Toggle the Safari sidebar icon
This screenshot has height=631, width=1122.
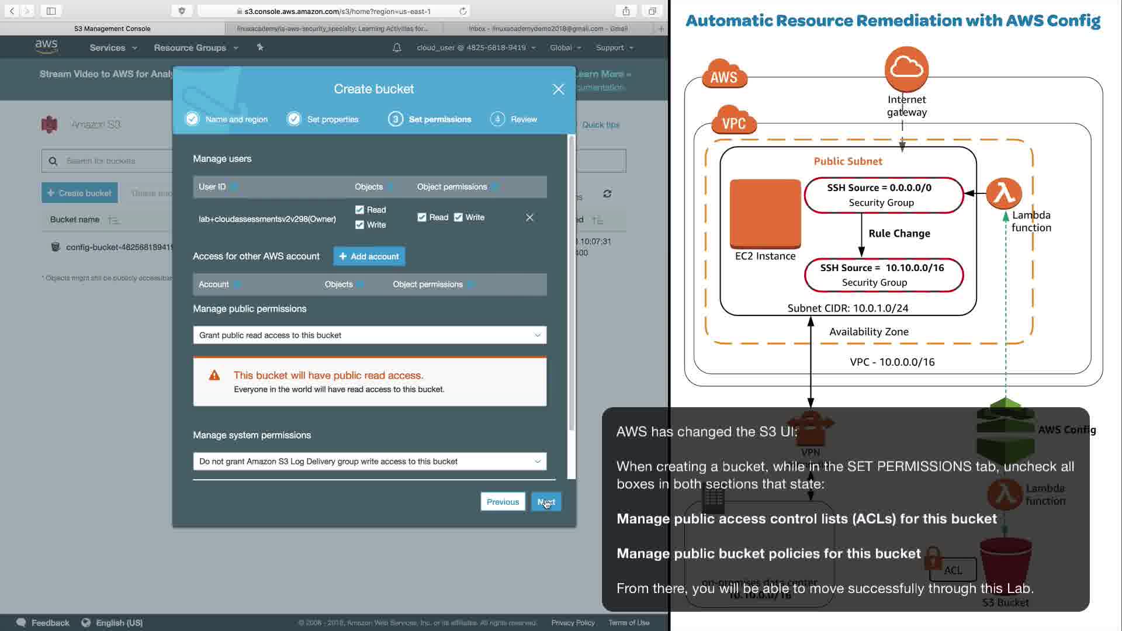[51, 11]
